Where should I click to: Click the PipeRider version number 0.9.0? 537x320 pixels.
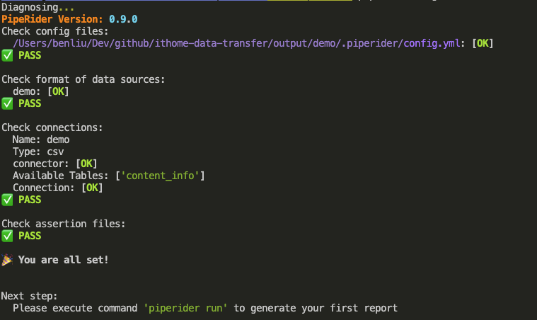coord(123,19)
